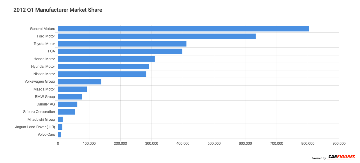Click the 'Powered by' text
The height and width of the screenshot is (163, 360).
click(x=319, y=158)
